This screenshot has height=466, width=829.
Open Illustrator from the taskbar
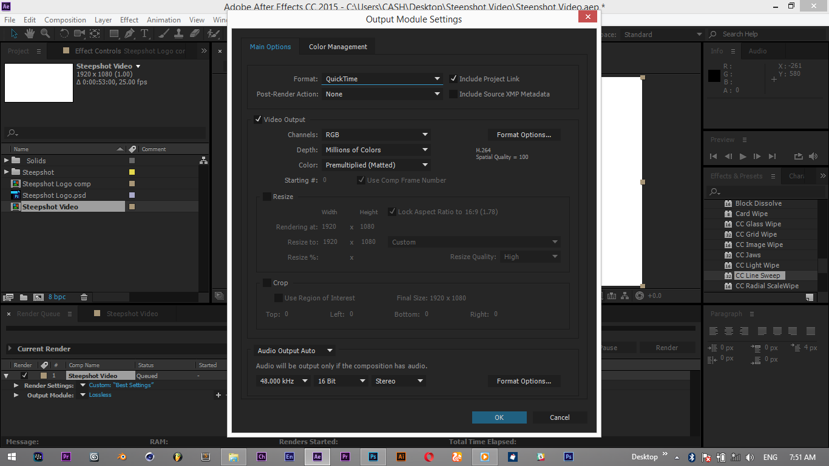(401, 457)
